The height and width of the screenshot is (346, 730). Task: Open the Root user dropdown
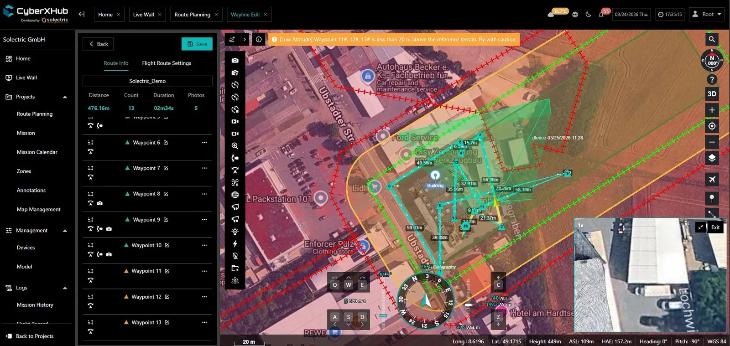(x=707, y=14)
